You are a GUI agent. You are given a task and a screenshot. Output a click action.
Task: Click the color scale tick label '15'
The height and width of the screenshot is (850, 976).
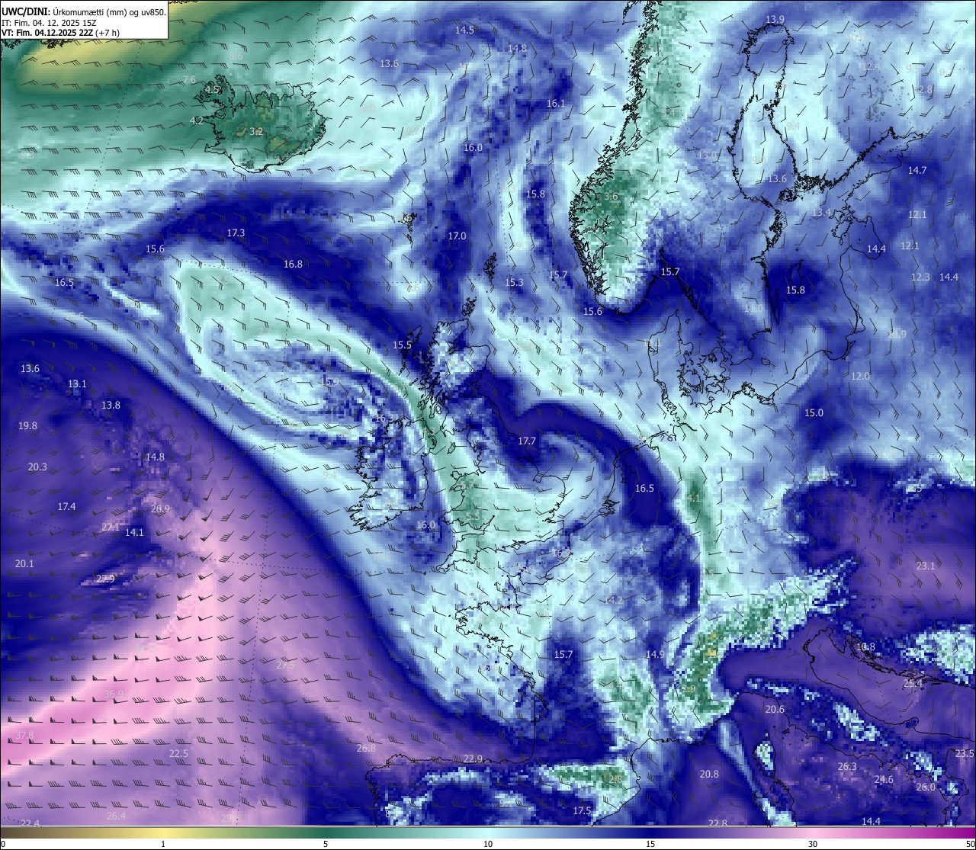click(x=650, y=844)
